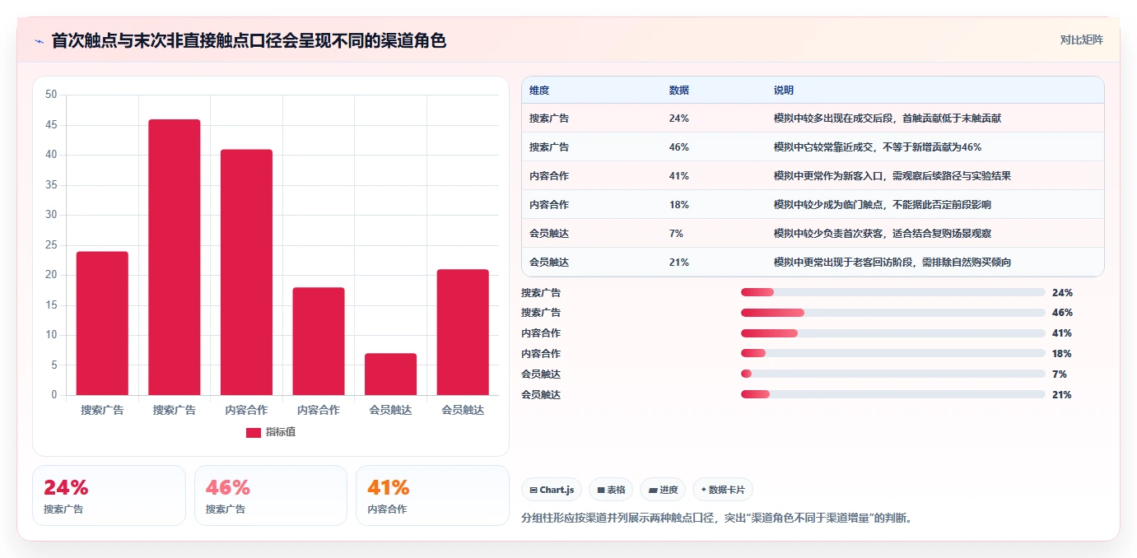Select the 进度 chip
This screenshot has height=558, width=1137.
click(663, 490)
